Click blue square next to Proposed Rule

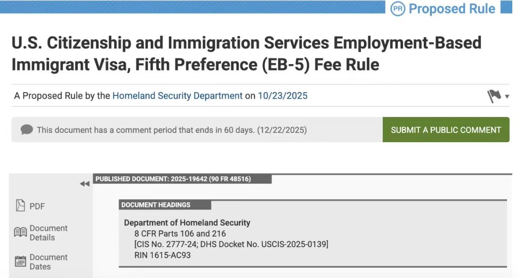click(x=506, y=8)
